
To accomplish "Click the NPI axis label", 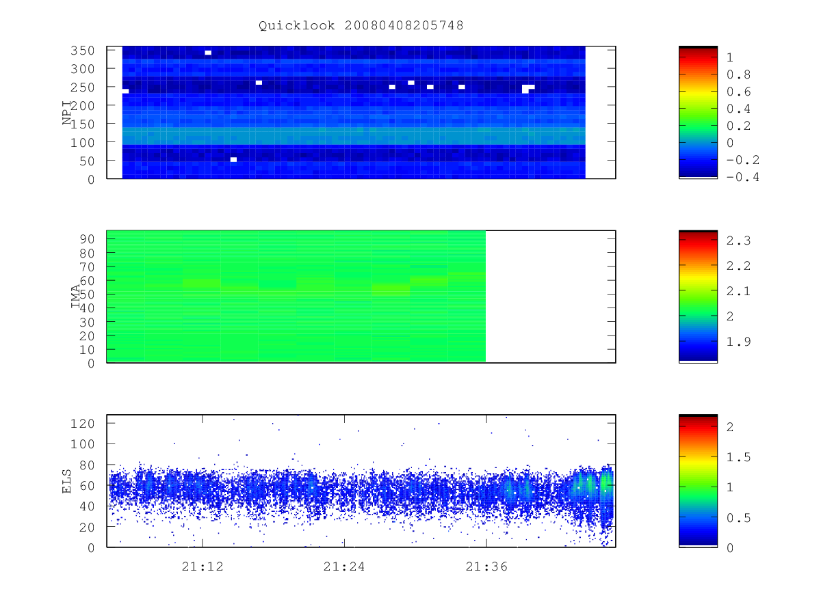I will pyautogui.click(x=67, y=113).
